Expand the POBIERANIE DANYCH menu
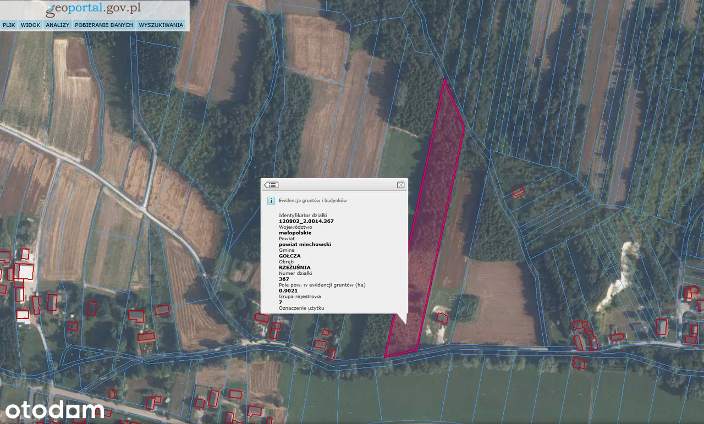The width and height of the screenshot is (704, 424). click(104, 25)
